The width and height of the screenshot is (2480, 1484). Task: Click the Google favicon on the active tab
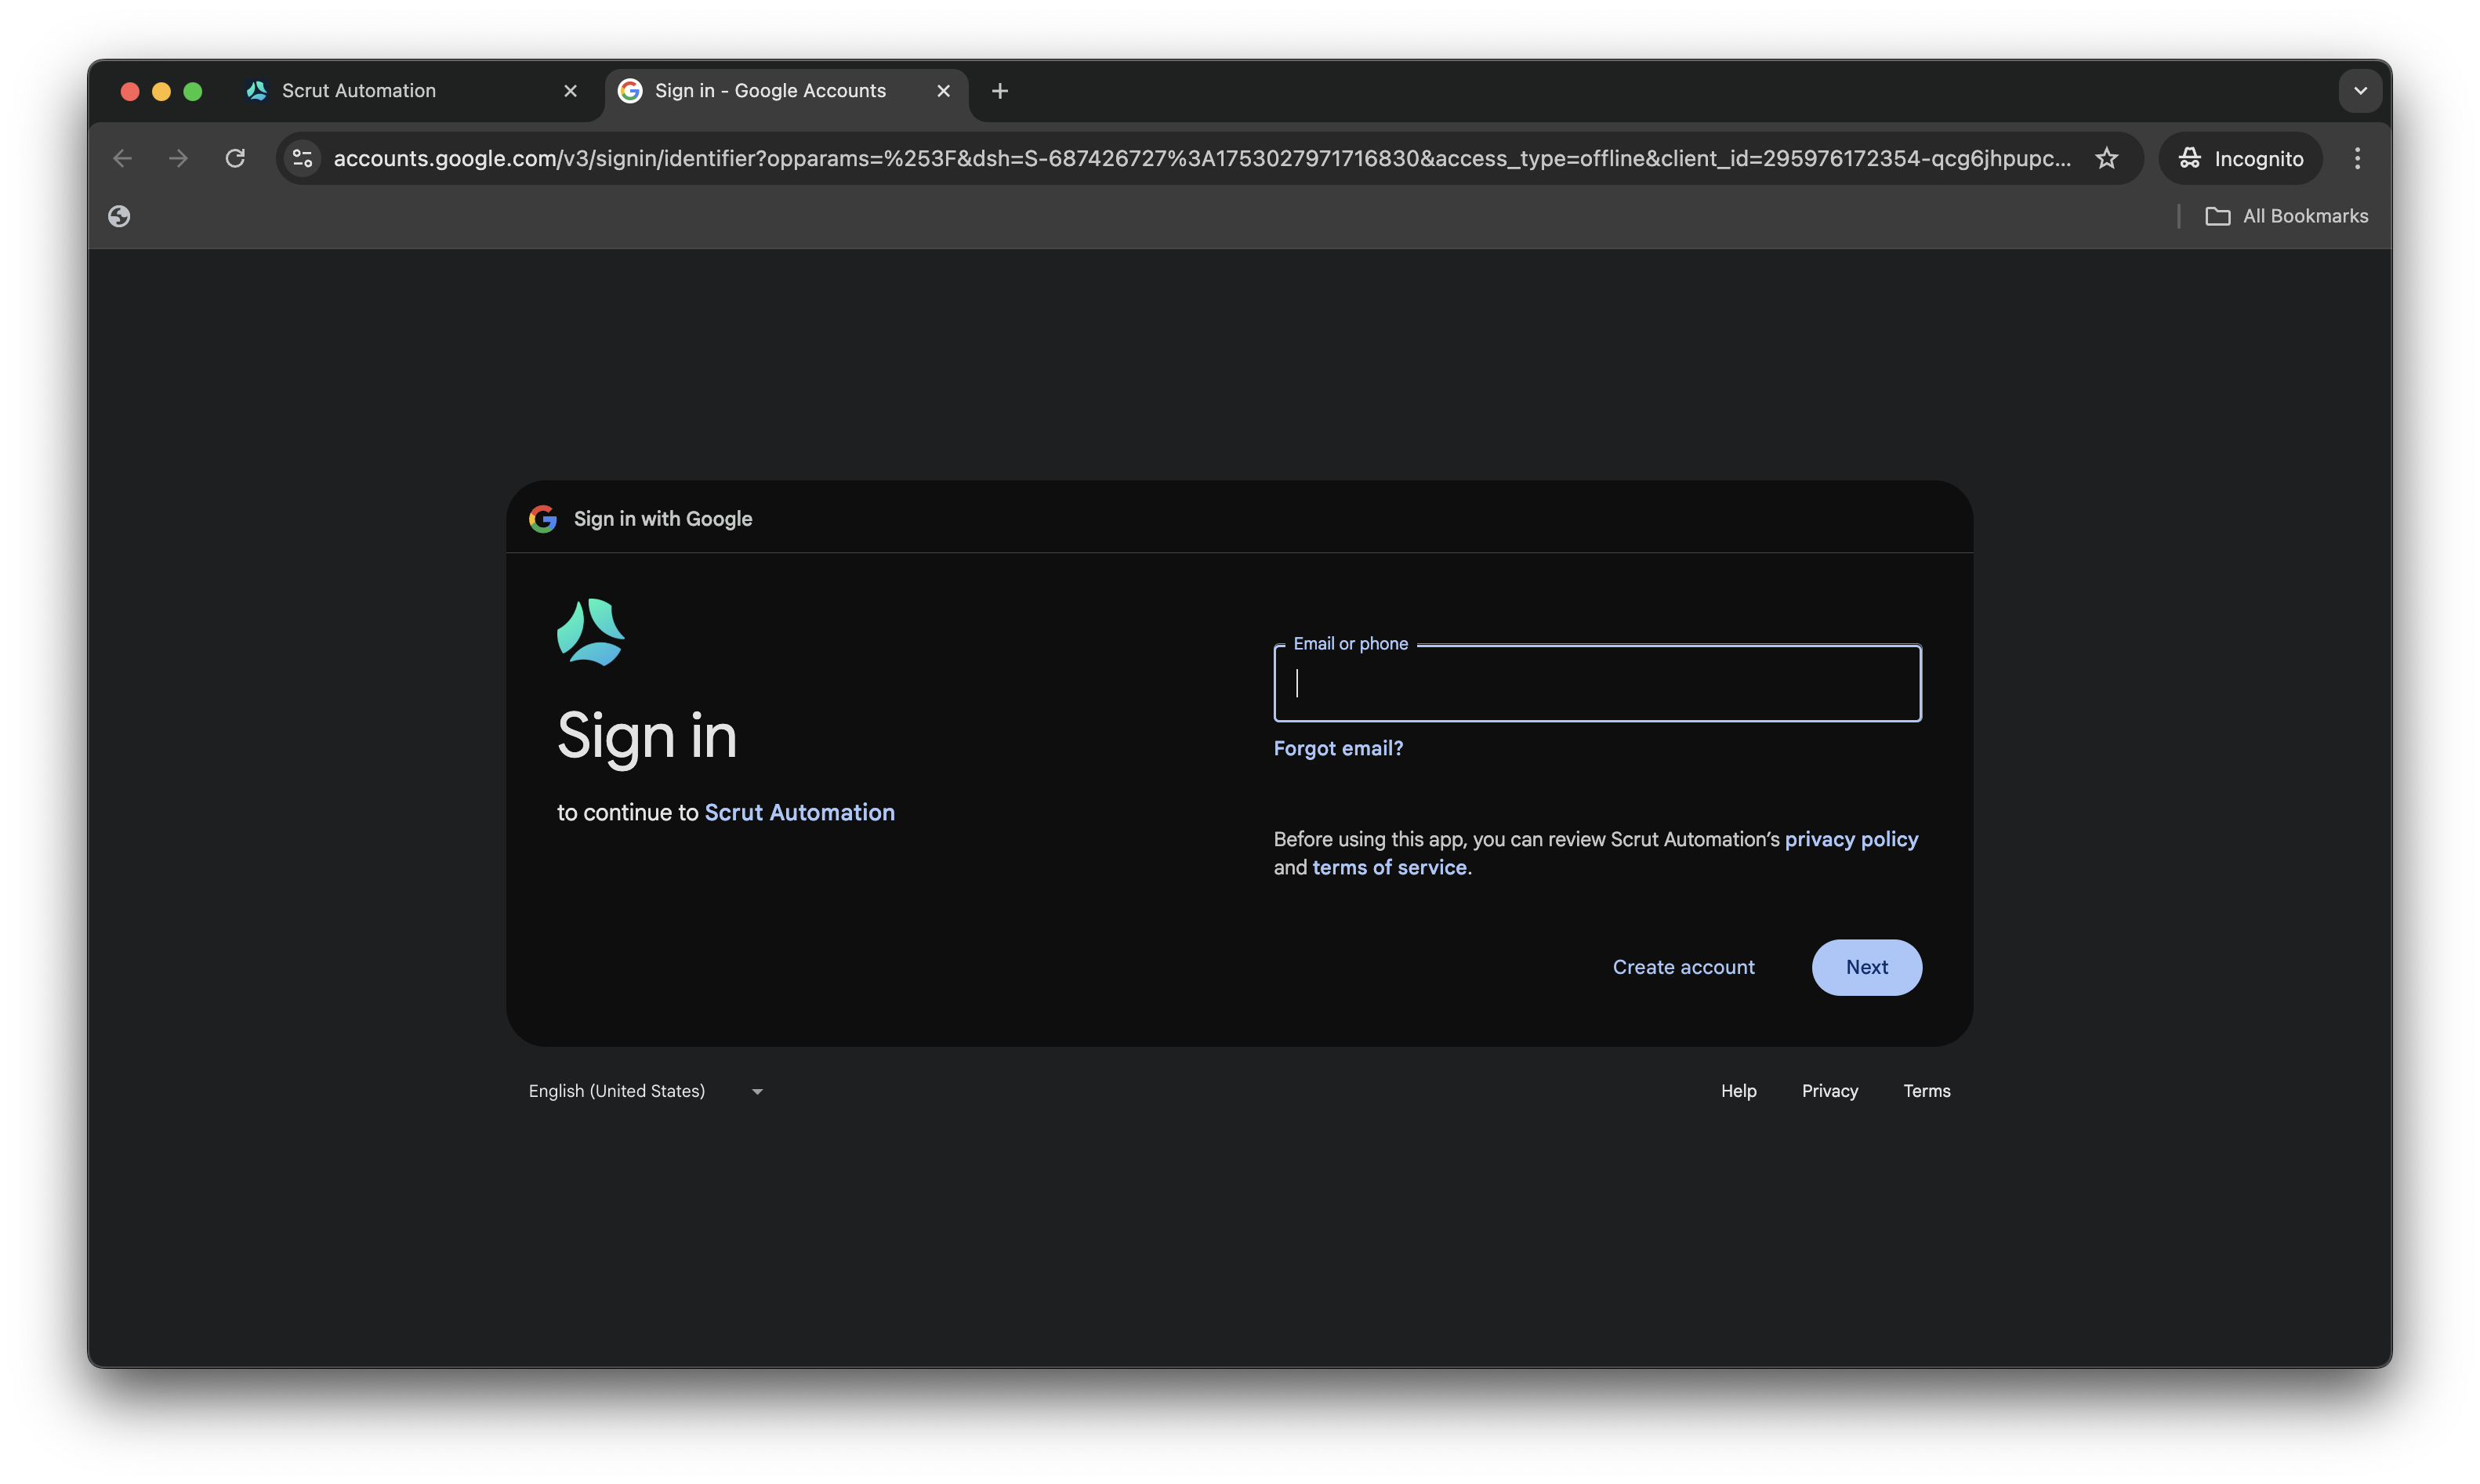click(x=629, y=91)
